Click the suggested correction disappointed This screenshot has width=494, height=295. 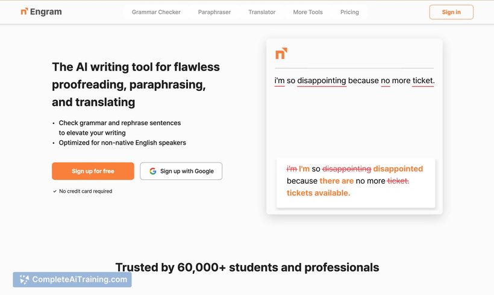click(398, 169)
